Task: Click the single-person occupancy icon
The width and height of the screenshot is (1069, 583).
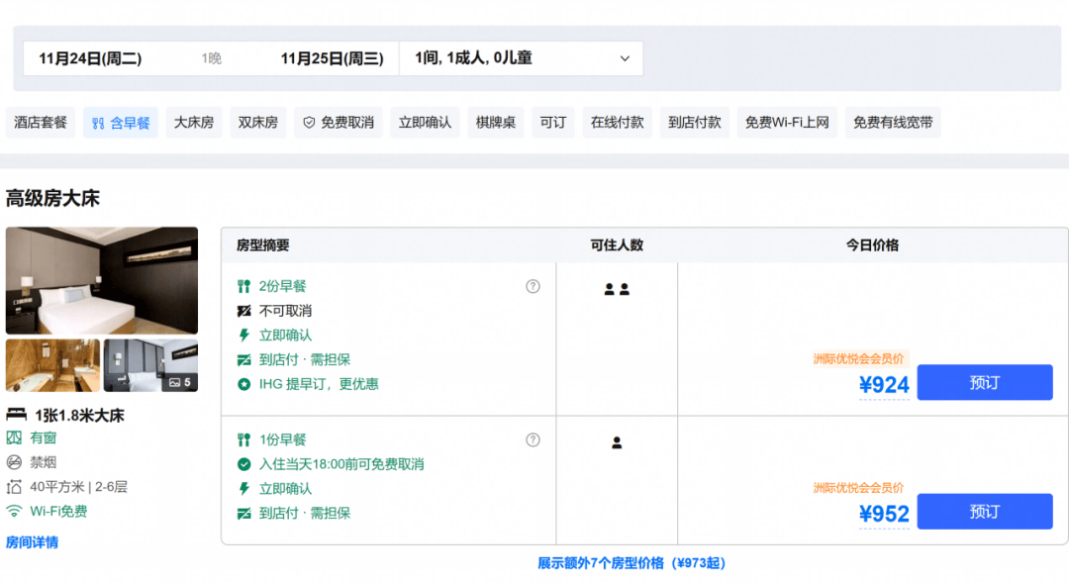Action: 617,442
